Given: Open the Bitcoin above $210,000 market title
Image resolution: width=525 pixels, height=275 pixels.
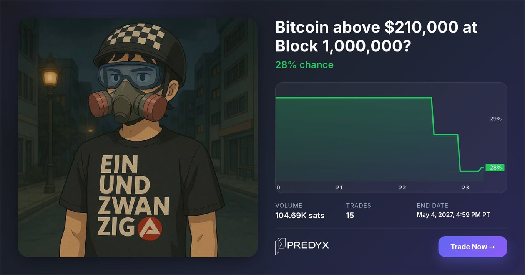Looking at the screenshot, I should [x=376, y=37].
